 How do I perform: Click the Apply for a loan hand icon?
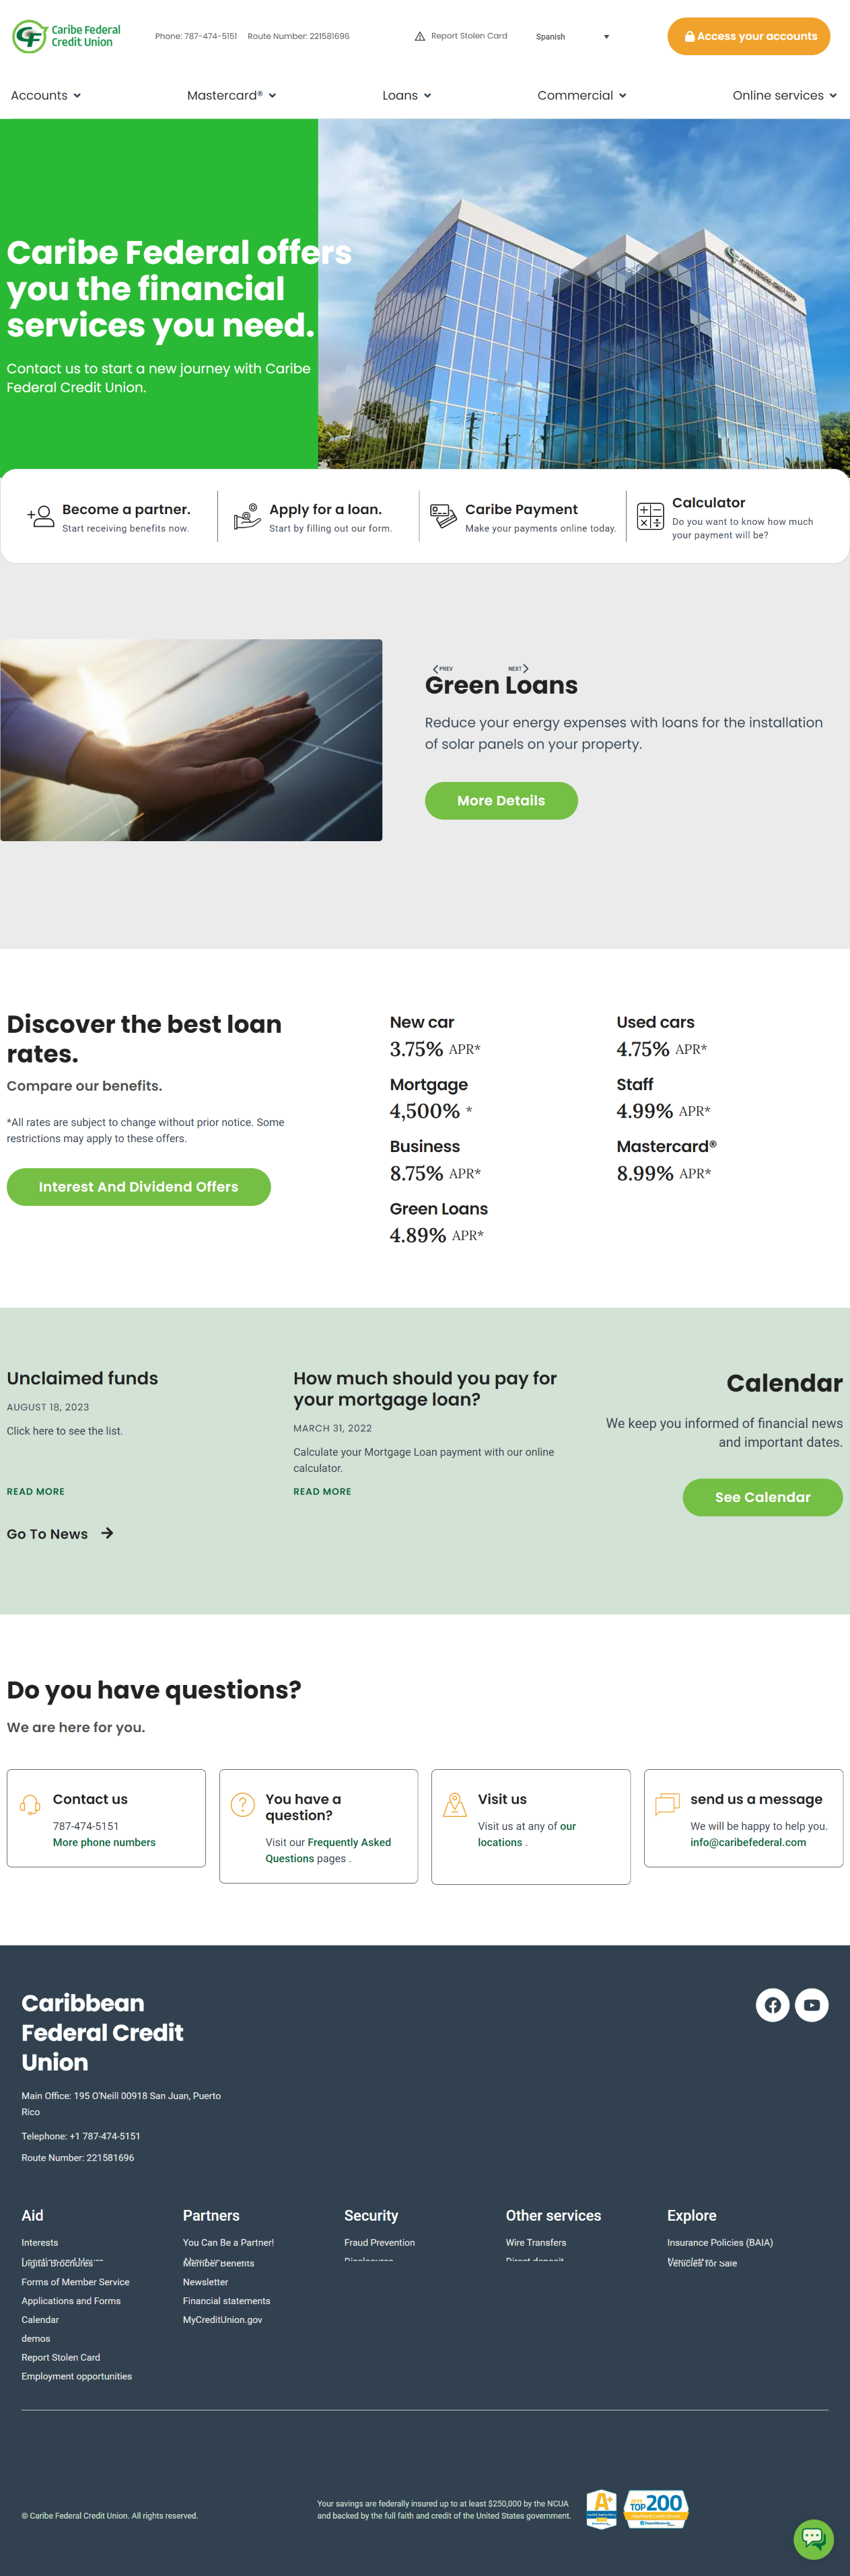click(x=246, y=516)
